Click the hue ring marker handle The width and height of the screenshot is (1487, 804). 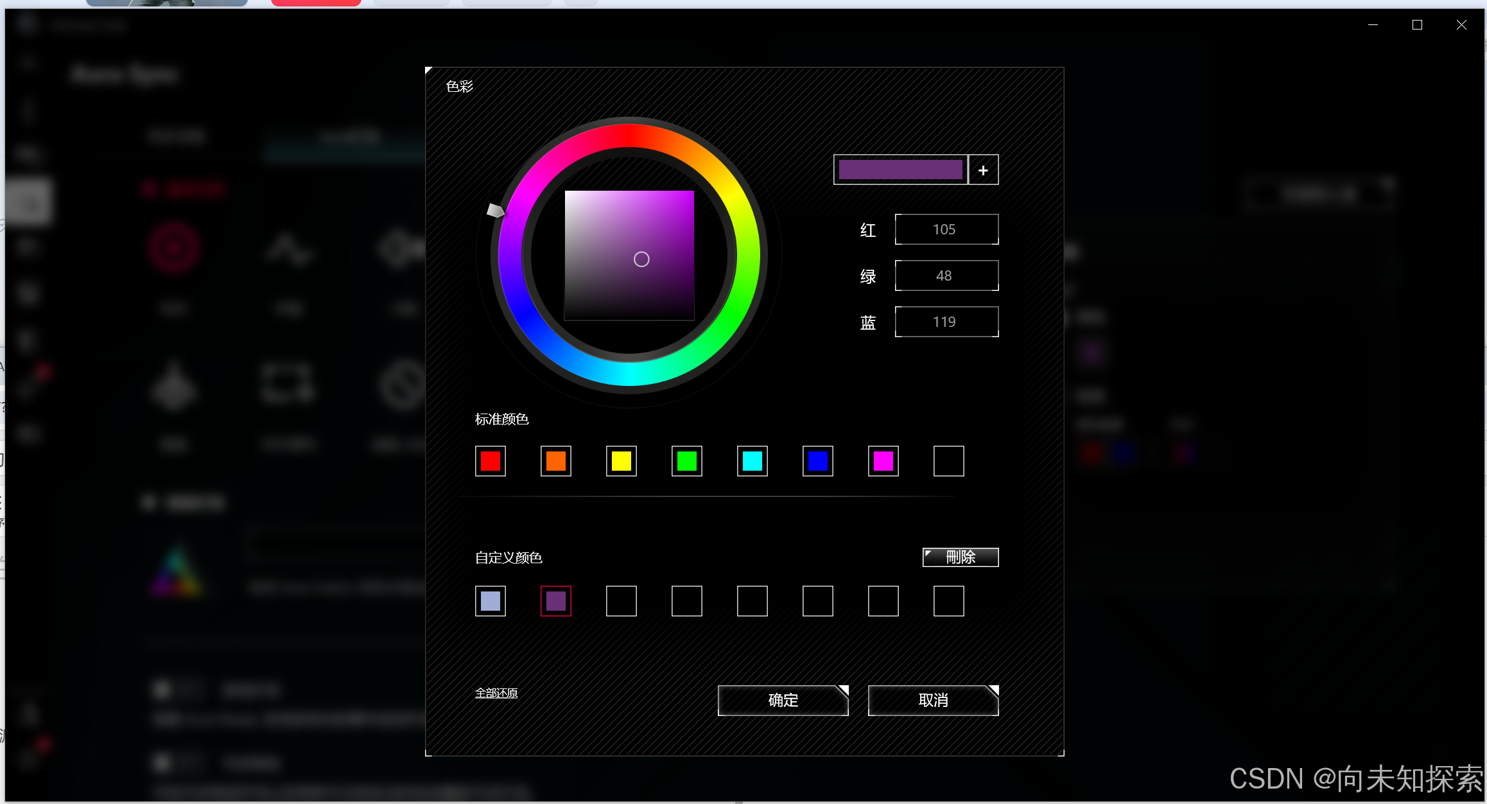pos(495,210)
